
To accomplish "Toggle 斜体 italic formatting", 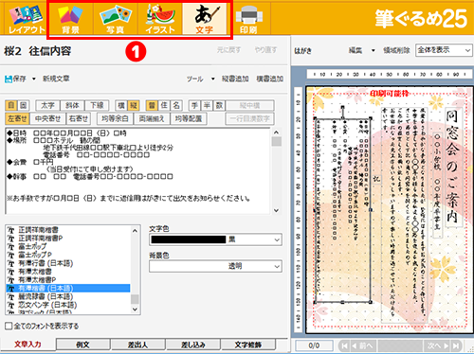I will (x=72, y=105).
